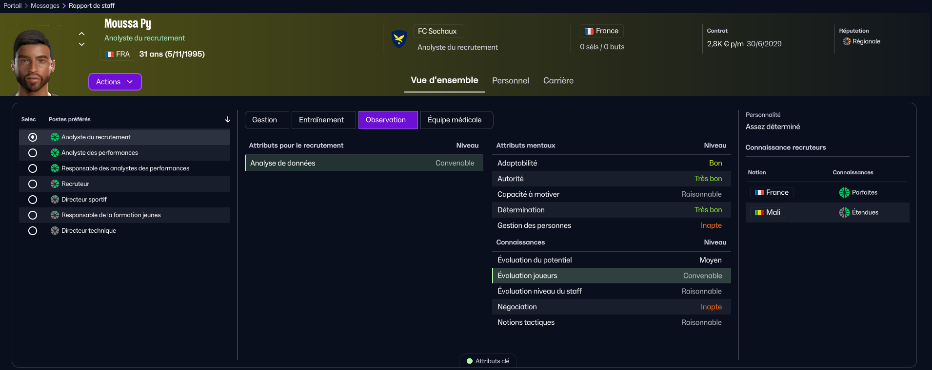Sort Postes préférés using the down arrow

tap(227, 120)
